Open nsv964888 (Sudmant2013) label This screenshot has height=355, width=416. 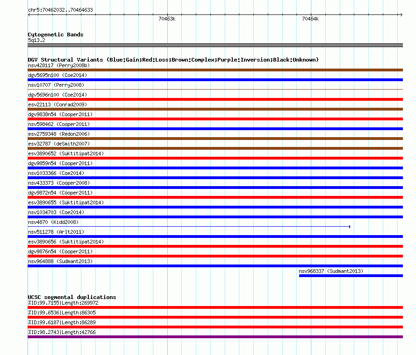(60, 261)
